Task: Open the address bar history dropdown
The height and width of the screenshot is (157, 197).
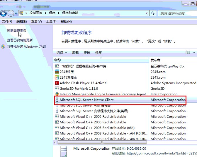Action: coord(147,13)
